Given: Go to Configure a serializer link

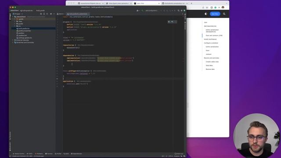Looking at the screenshot, I should (x=211, y=43).
